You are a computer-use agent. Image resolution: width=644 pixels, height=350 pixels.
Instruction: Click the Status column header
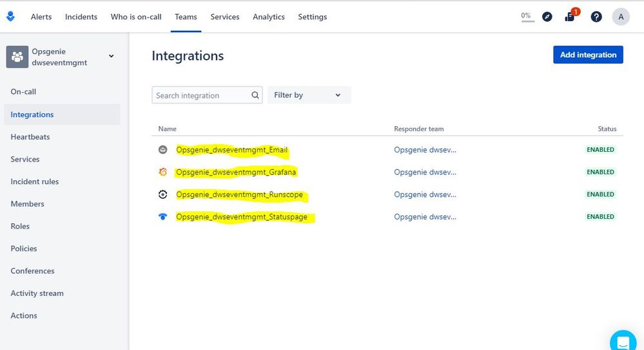607,129
